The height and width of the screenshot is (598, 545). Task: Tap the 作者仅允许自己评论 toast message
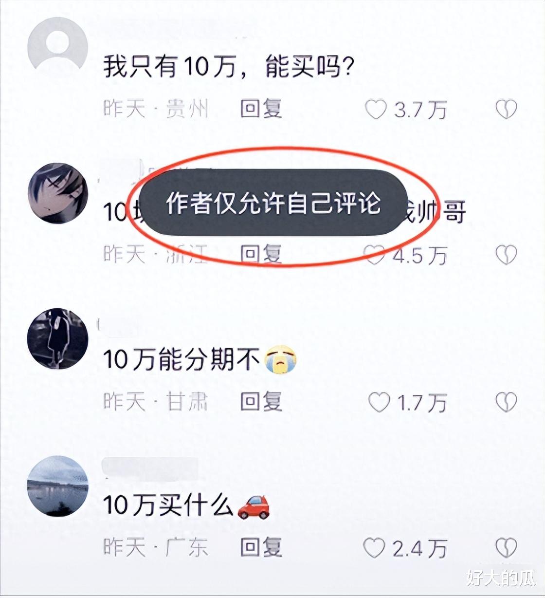point(273,203)
